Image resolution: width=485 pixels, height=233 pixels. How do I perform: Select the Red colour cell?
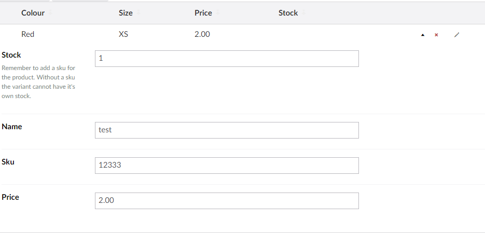click(27, 34)
